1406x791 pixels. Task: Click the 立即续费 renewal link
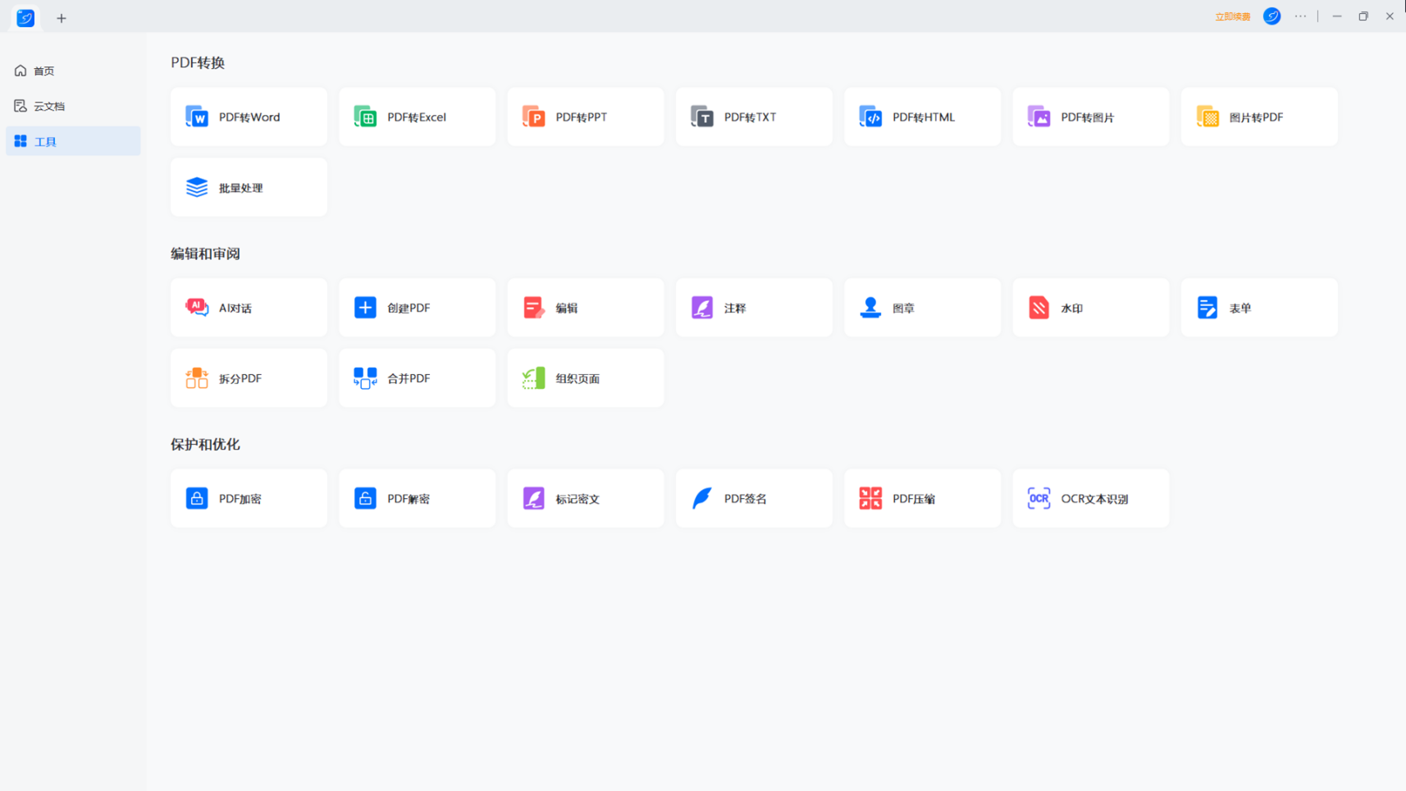click(1232, 16)
